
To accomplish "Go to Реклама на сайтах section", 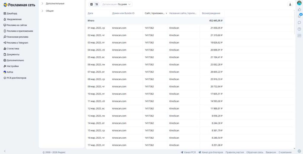I will click(x=15, y=25).
